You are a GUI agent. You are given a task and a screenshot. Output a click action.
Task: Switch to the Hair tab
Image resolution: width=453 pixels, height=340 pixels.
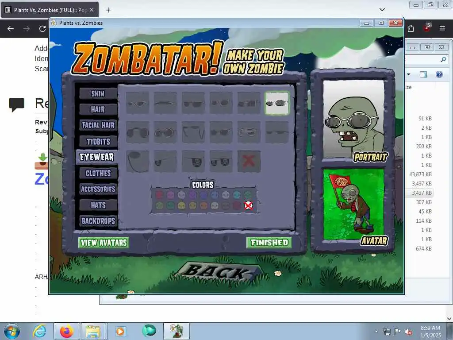[98, 110]
